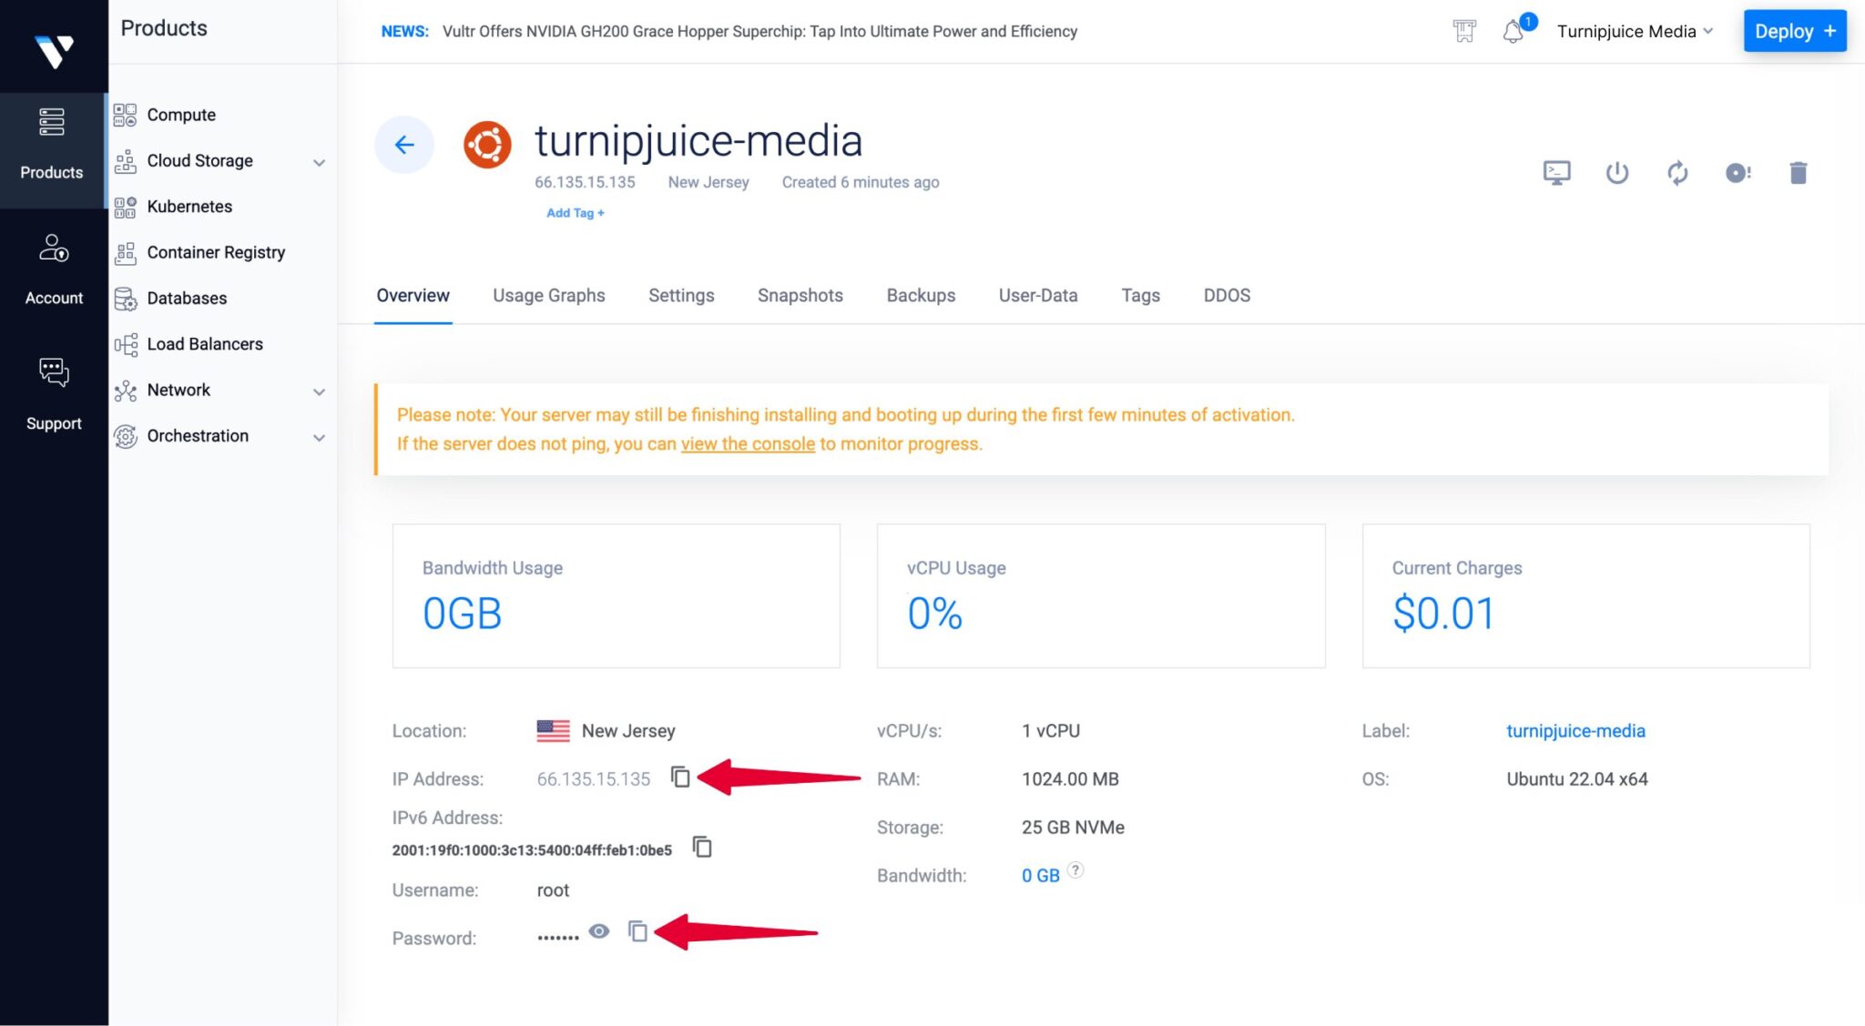Click the Deploy button
The height and width of the screenshot is (1026, 1865).
[x=1793, y=30]
